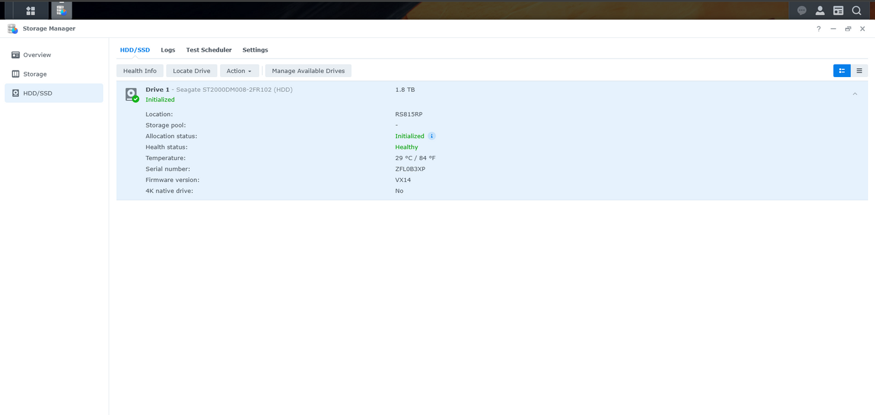Select HDD/SSD in sidebar
875x415 pixels.
tap(54, 93)
